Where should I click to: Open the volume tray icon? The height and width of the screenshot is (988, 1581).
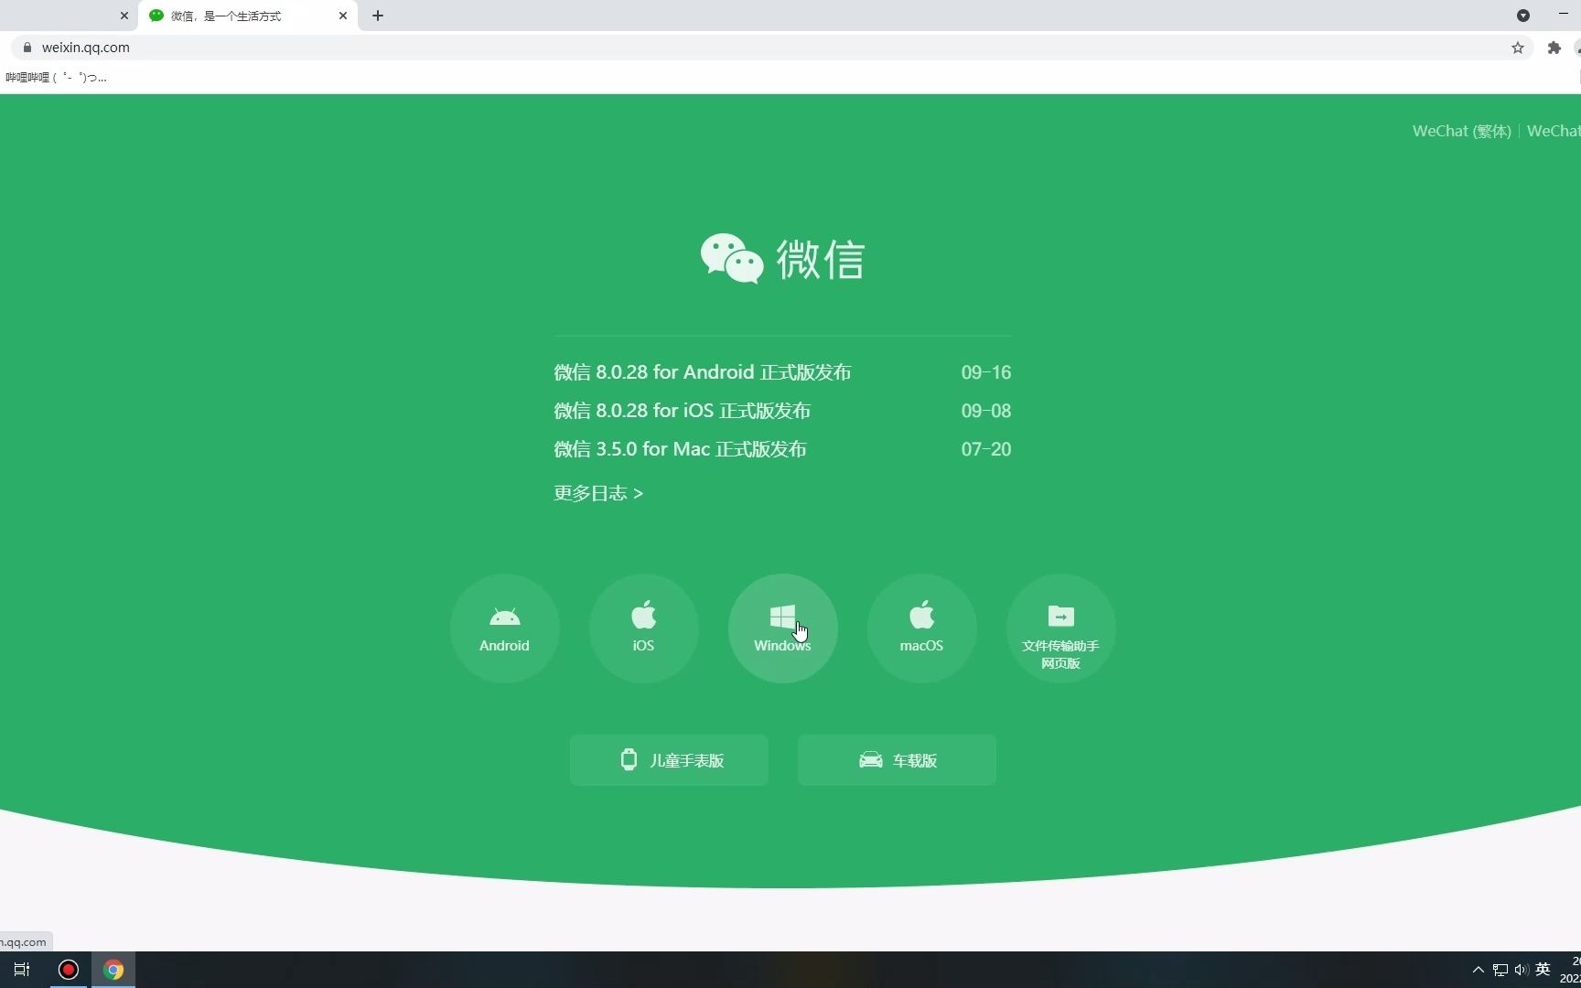pyautogui.click(x=1522, y=970)
